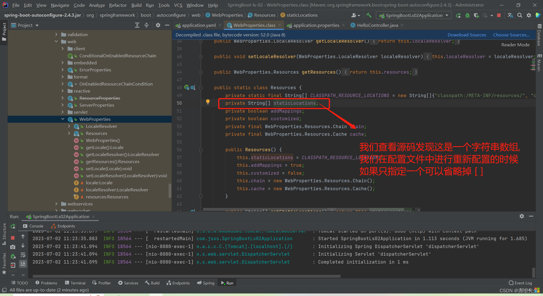Open Project panel options gear

(x=158, y=25)
